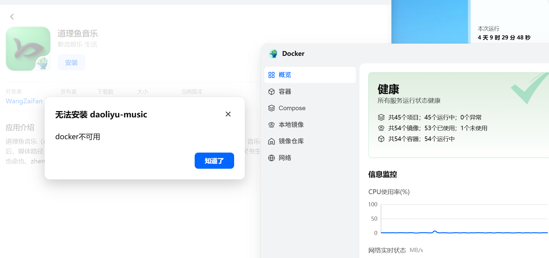Select the 共54个镜像 status line
Viewport: 549px width, 258px height.
click(438, 128)
